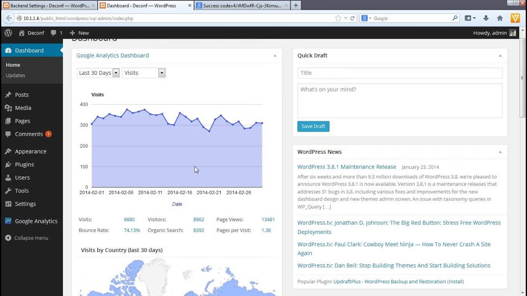Viewport: 527px width, 296px height.
Task: Click the Page Views value 13481
Action: pyautogui.click(x=268, y=220)
